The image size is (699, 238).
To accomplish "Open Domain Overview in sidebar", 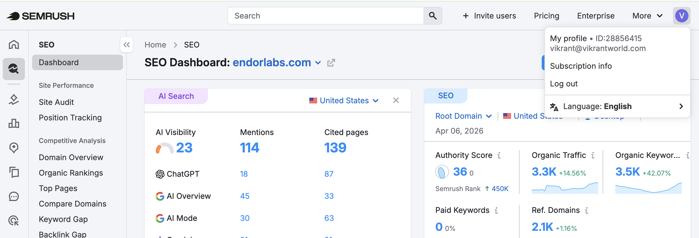I will (71, 157).
